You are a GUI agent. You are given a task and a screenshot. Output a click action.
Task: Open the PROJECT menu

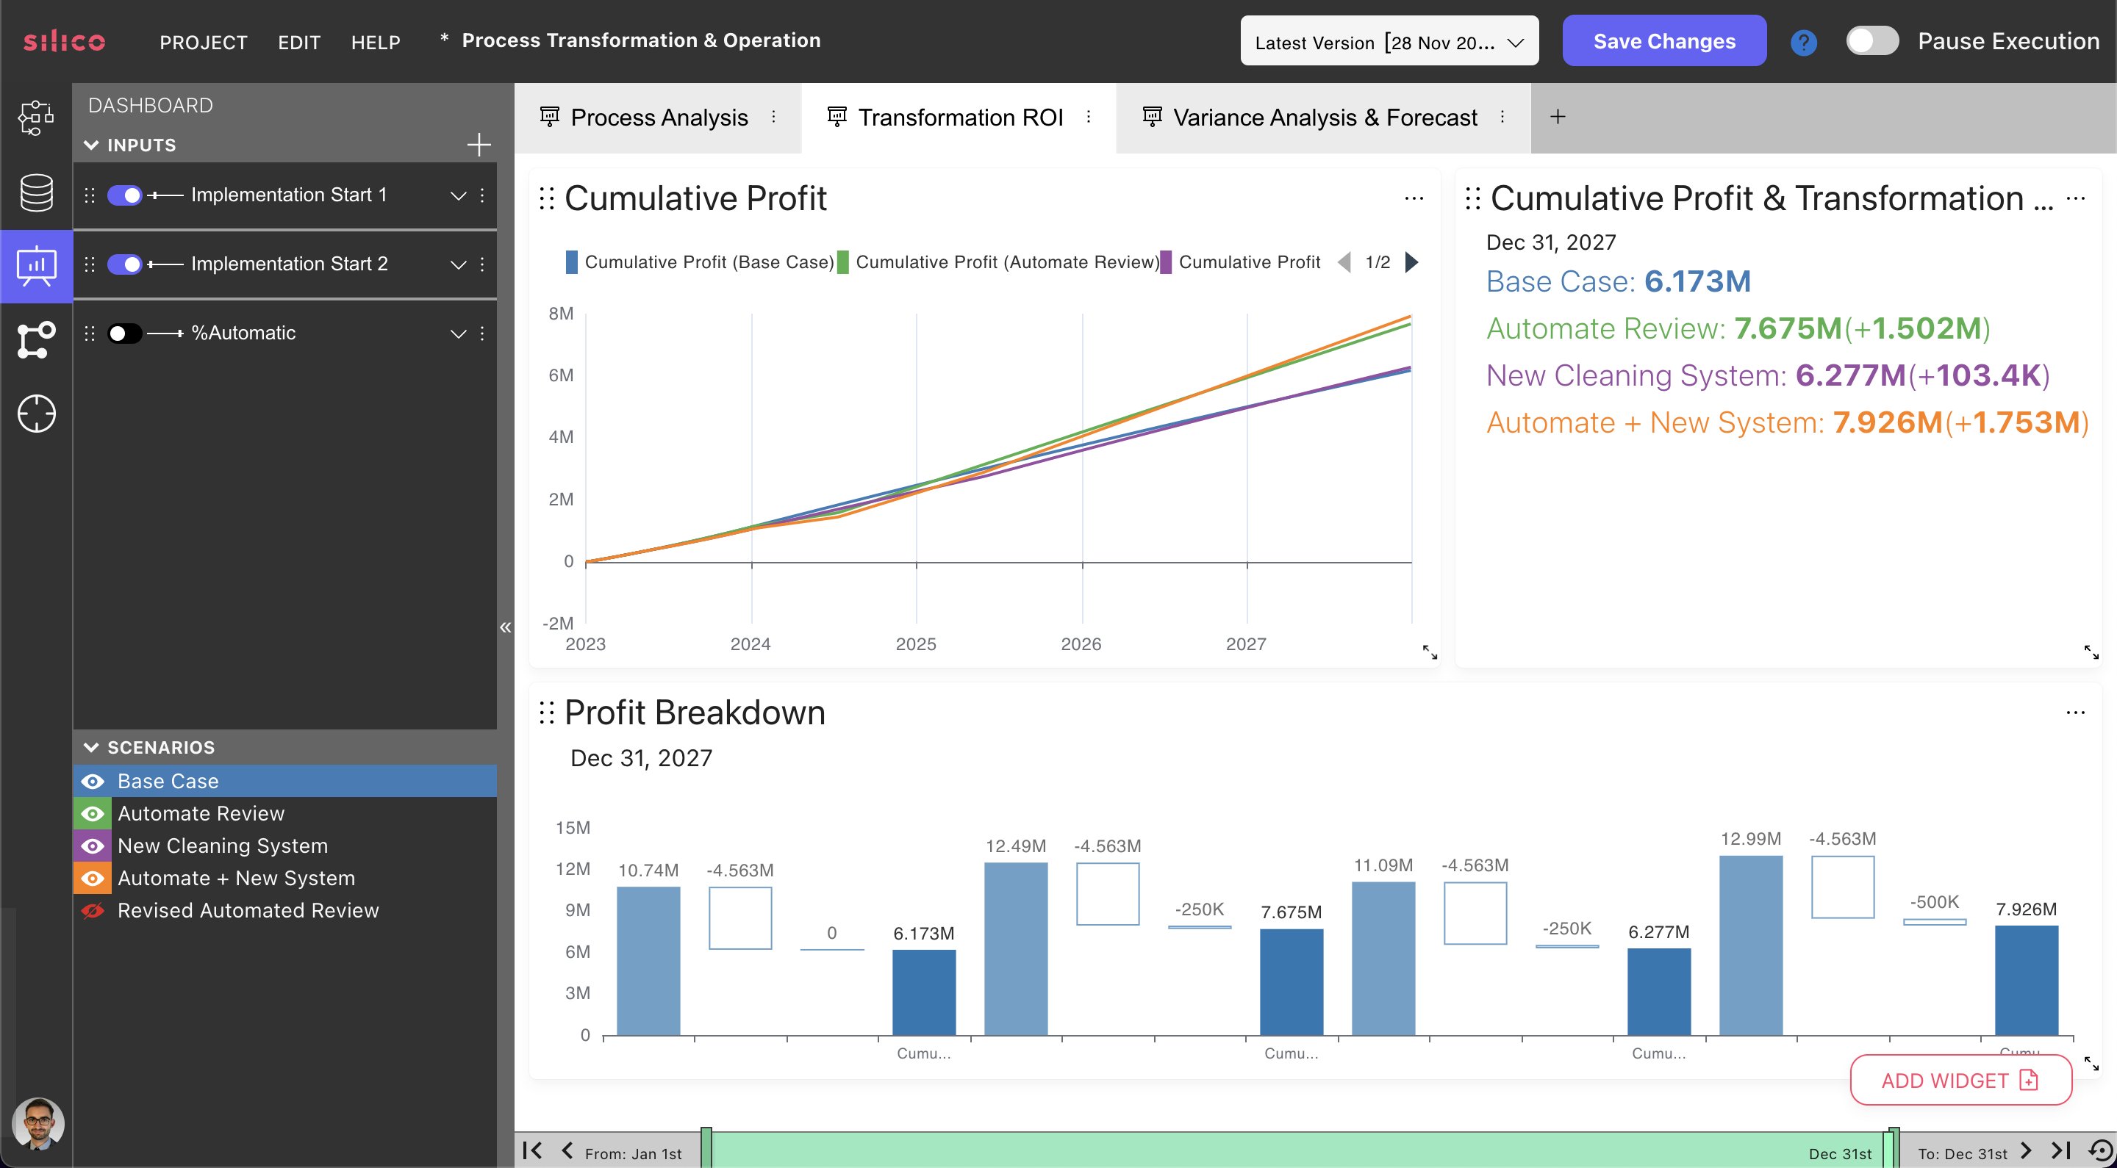[x=203, y=41]
